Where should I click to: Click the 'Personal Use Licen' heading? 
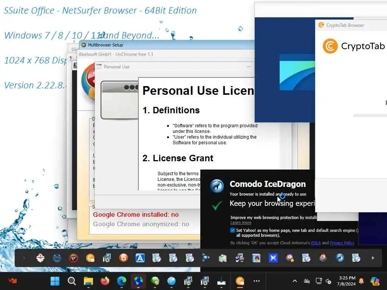click(198, 91)
